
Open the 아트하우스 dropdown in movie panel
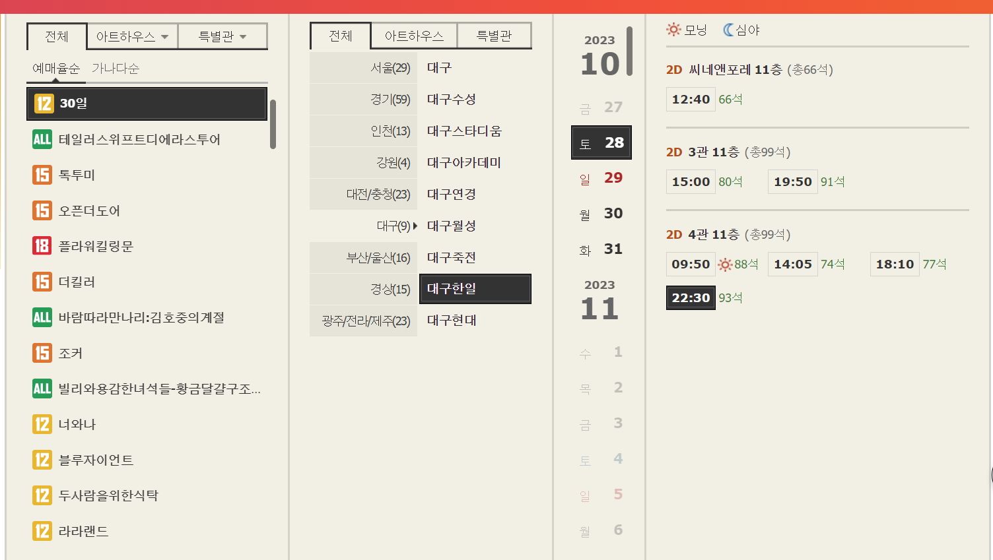click(132, 36)
